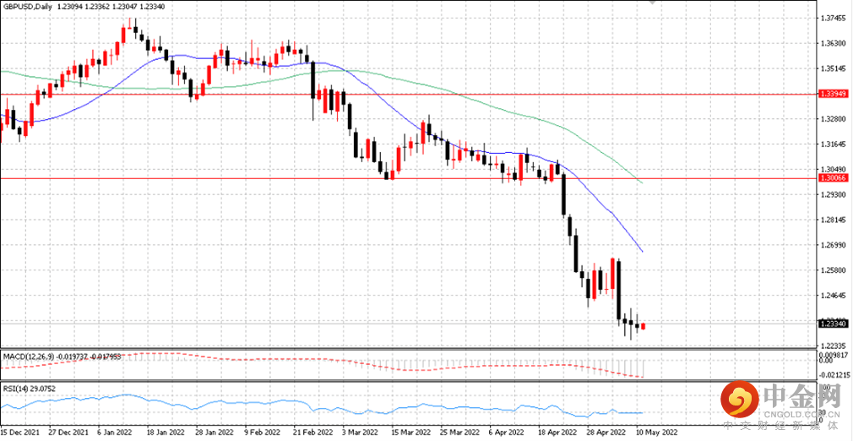Select the 3 Mar 2022 date label
853x441 pixels.
tap(360, 431)
